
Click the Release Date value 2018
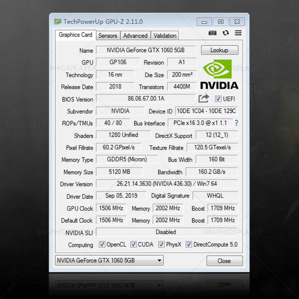115,87
